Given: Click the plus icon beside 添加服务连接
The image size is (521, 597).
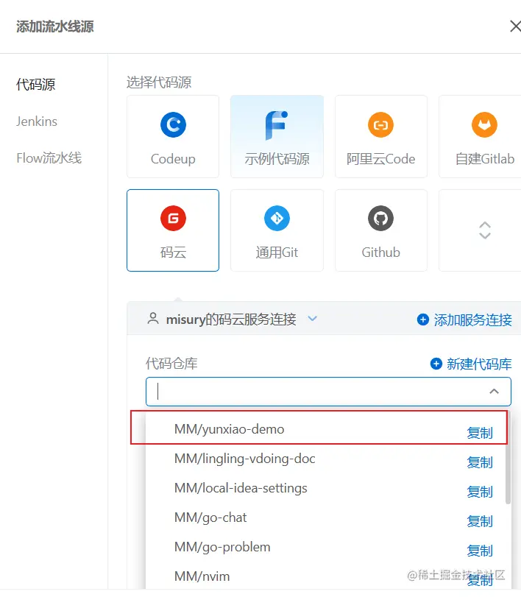Looking at the screenshot, I should click(x=423, y=319).
